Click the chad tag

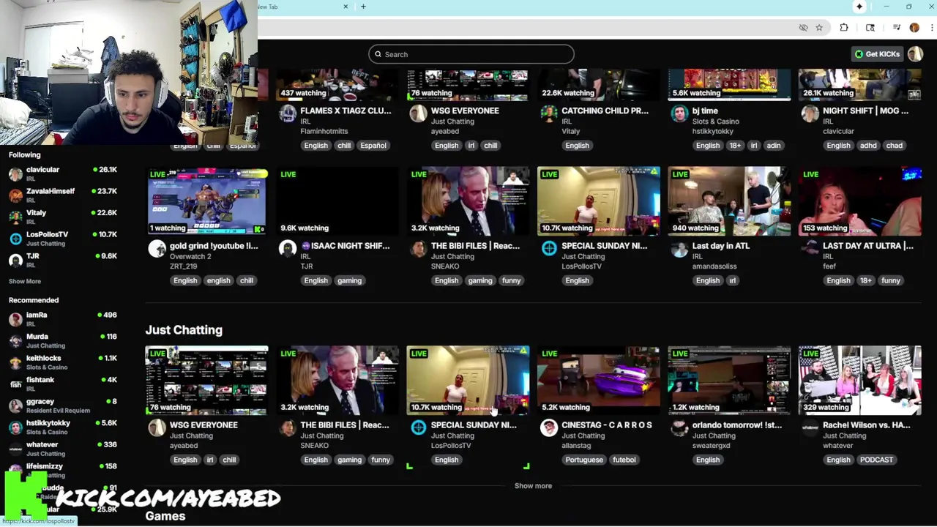point(895,145)
